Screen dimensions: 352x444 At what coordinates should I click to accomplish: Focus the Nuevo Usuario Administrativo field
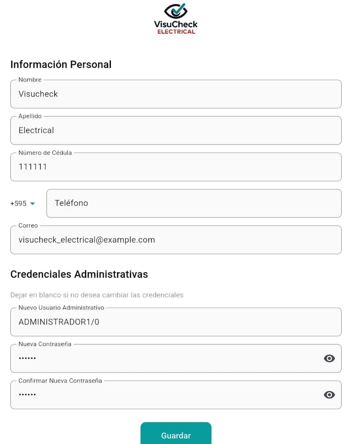coord(176,322)
